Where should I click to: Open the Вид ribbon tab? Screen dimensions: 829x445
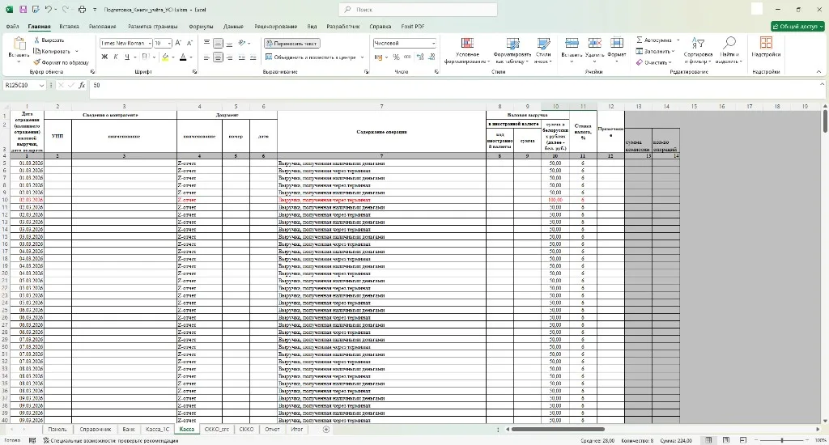(312, 27)
